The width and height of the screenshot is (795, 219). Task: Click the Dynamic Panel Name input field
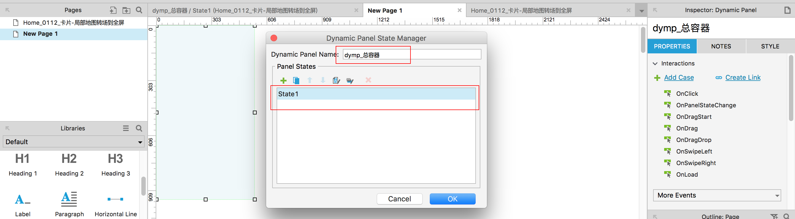point(411,55)
